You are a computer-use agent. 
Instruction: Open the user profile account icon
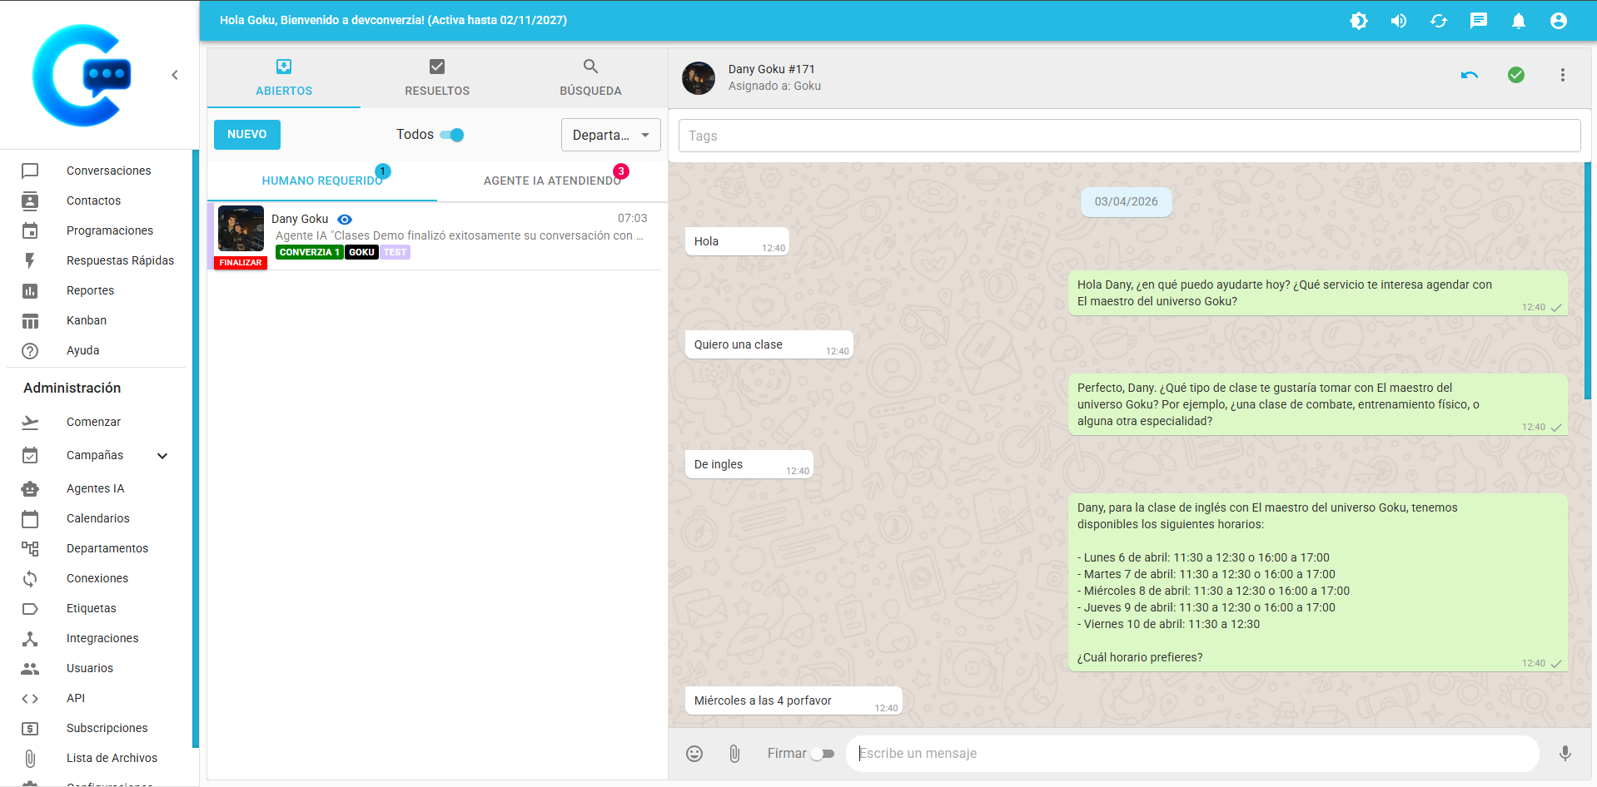pyautogui.click(x=1558, y=20)
